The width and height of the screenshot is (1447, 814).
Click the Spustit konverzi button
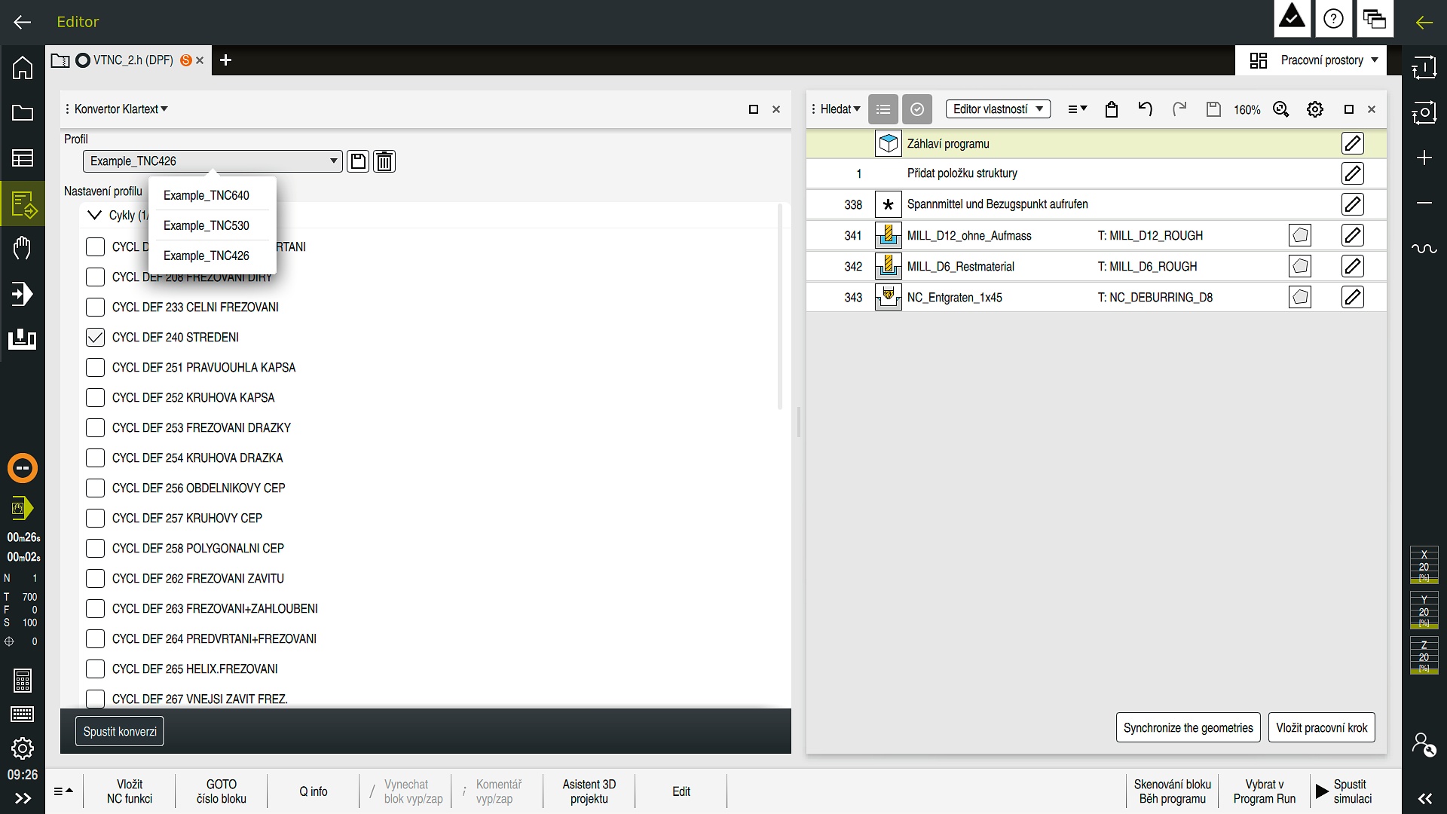click(x=120, y=731)
